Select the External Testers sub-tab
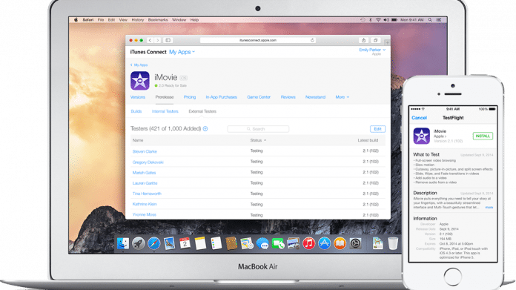The height and width of the screenshot is (290, 516). point(202,111)
